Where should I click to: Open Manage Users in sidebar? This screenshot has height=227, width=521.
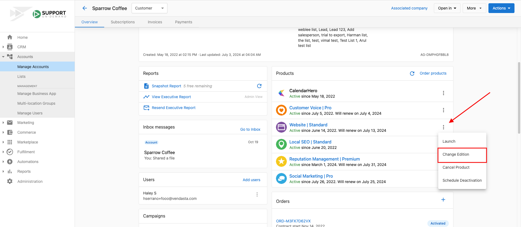pos(37,113)
